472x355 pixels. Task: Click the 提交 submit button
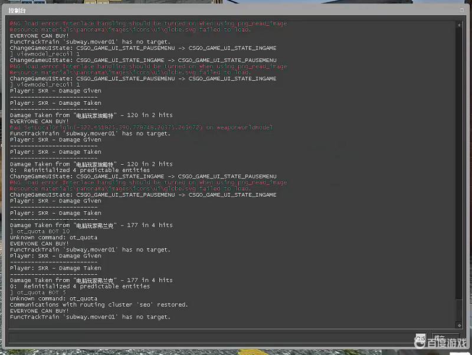click(x=445, y=338)
